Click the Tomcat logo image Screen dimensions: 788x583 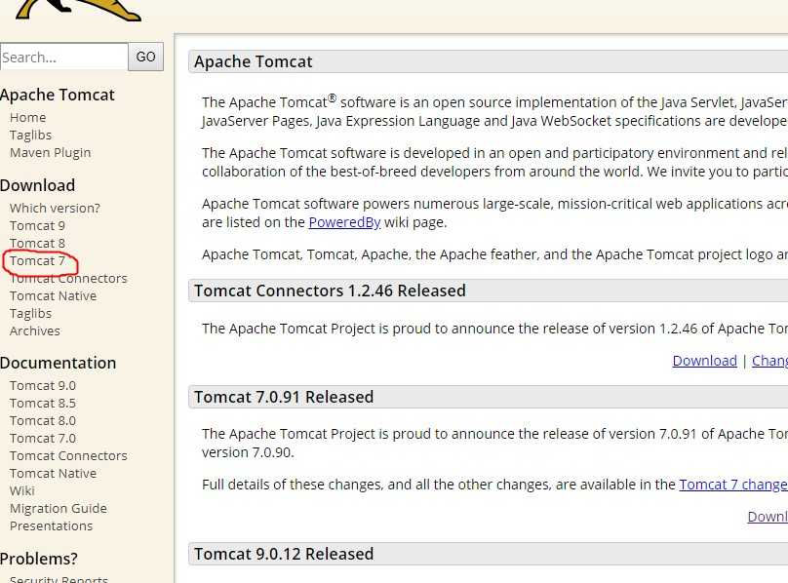click(78, 10)
